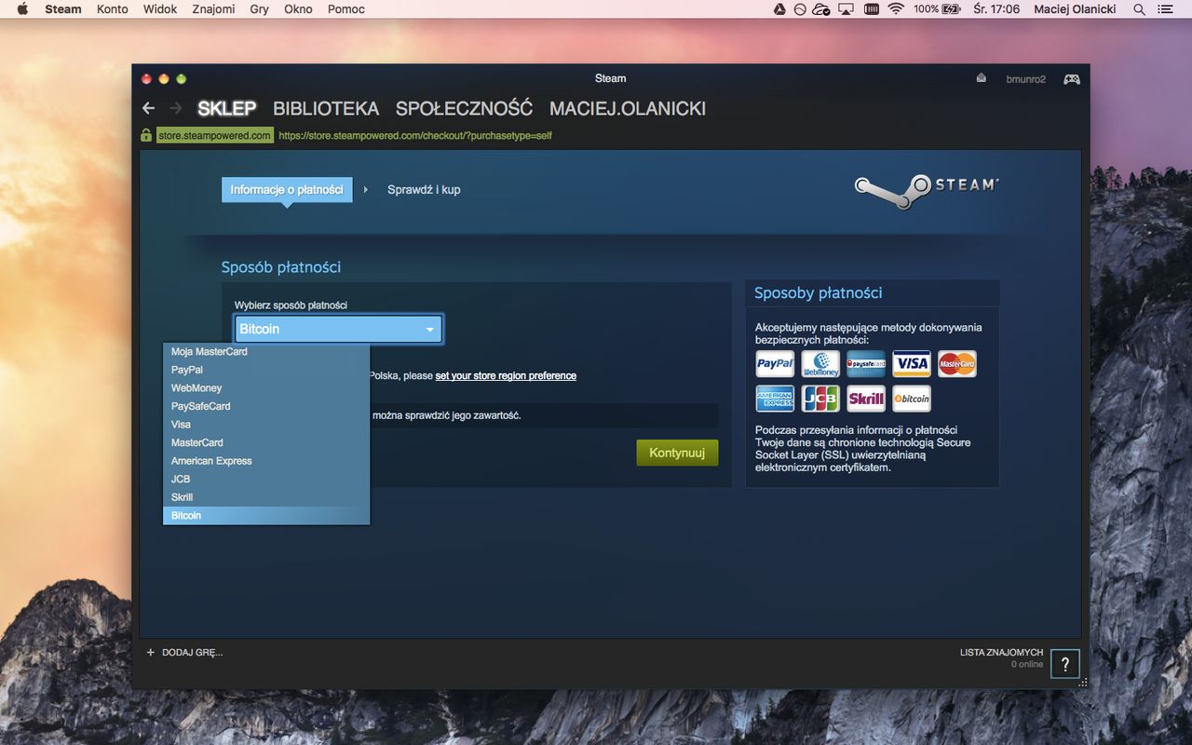Click the green SSL padlock icon

click(x=146, y=135)
